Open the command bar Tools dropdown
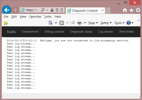 119,23
